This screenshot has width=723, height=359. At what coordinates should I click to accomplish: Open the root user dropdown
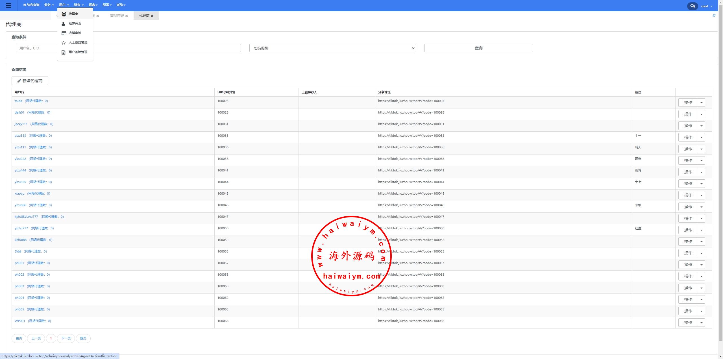(706, 6)
